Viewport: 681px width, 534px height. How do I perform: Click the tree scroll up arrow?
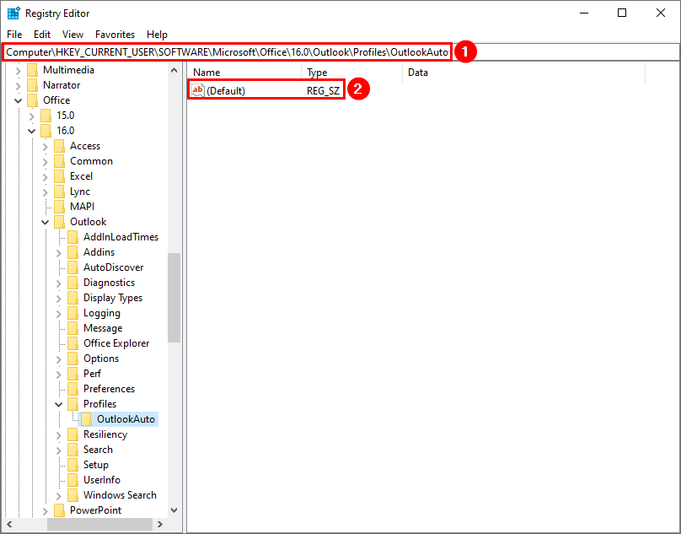(x=174, y=70)
